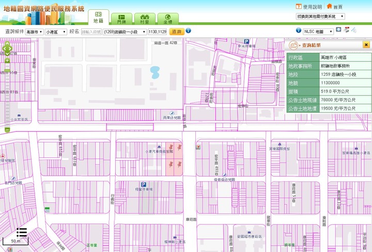Click the 段名 section name input field
The image size is (372, 252).
click(x=91, y=32)
